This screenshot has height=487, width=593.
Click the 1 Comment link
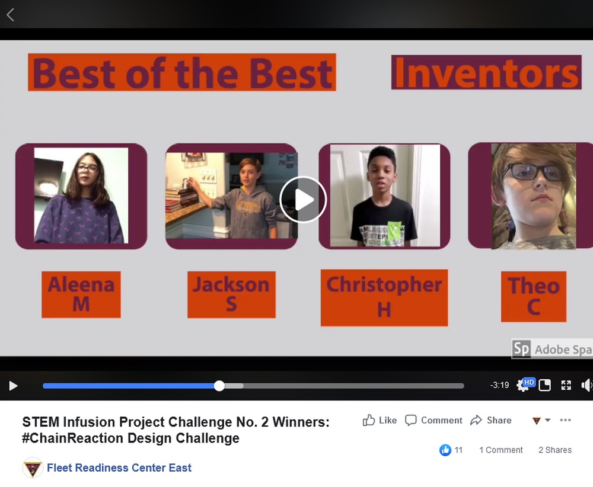(500, 450)
